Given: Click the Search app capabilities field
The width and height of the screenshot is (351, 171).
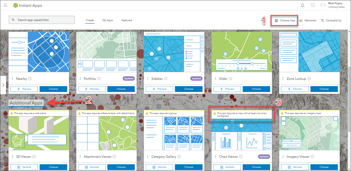Looking at the screenshot, I should point(42,20).
